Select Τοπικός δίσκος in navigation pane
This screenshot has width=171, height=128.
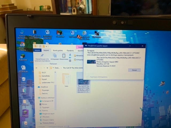(x=47, y=123)
